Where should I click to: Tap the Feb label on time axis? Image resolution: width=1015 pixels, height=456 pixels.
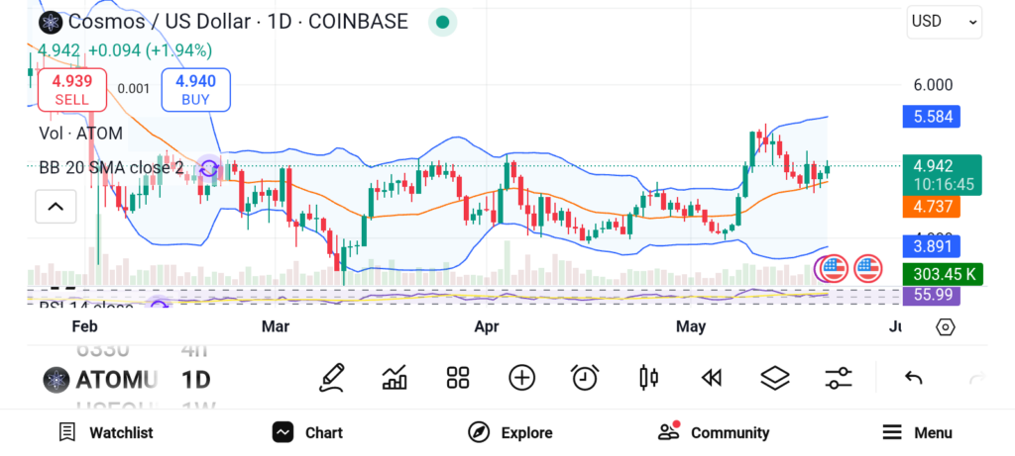tap(85, 326)
